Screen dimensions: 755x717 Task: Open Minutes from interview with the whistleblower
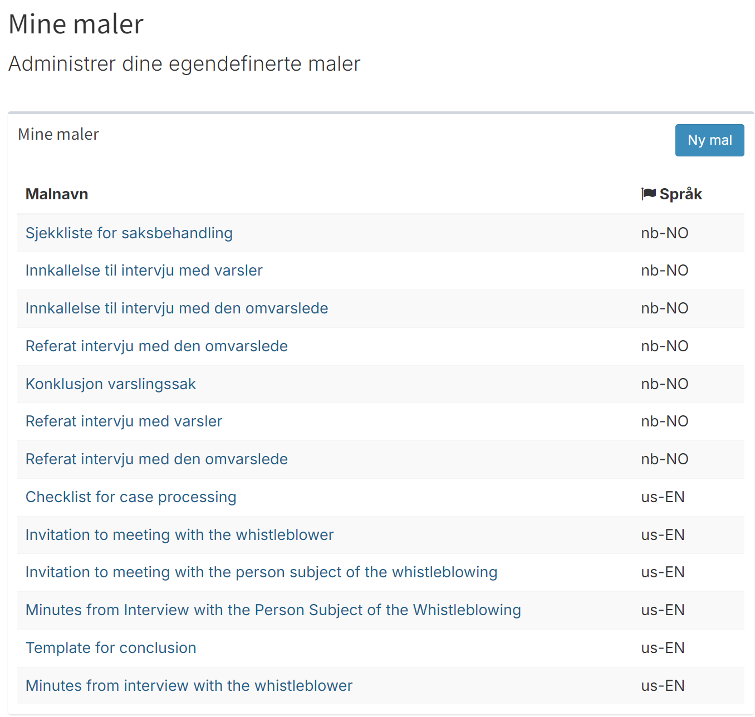[189, 686]
